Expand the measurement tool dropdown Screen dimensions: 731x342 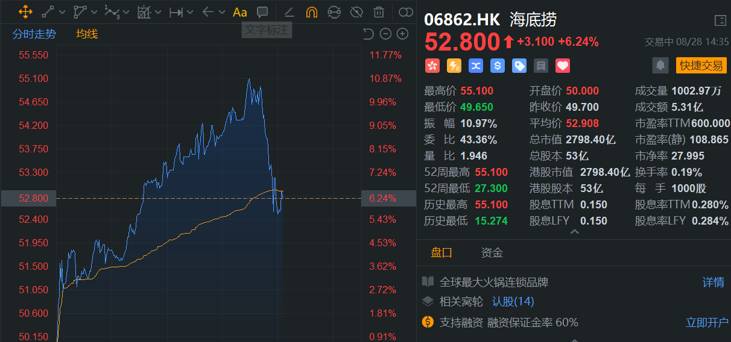[x=158, y=12]
